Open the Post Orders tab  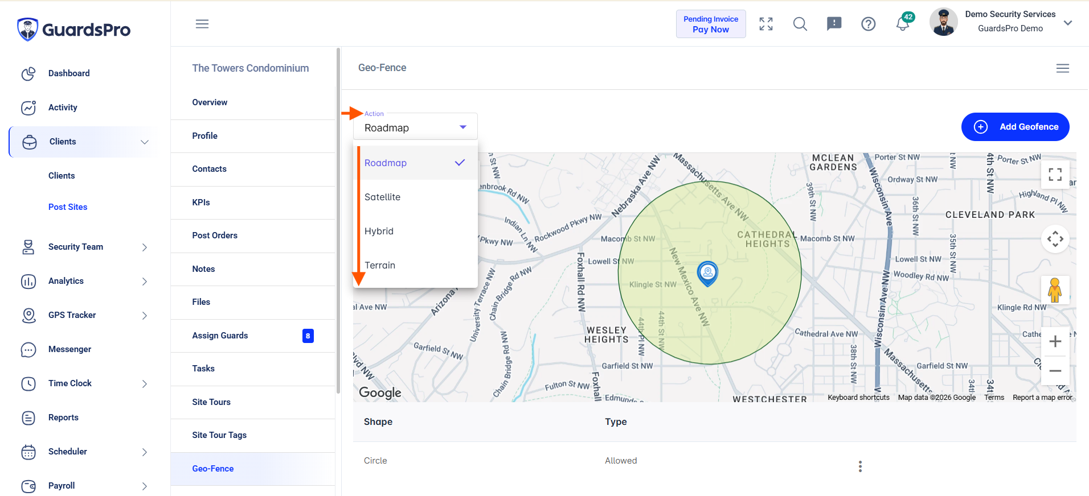click(253, 235)
